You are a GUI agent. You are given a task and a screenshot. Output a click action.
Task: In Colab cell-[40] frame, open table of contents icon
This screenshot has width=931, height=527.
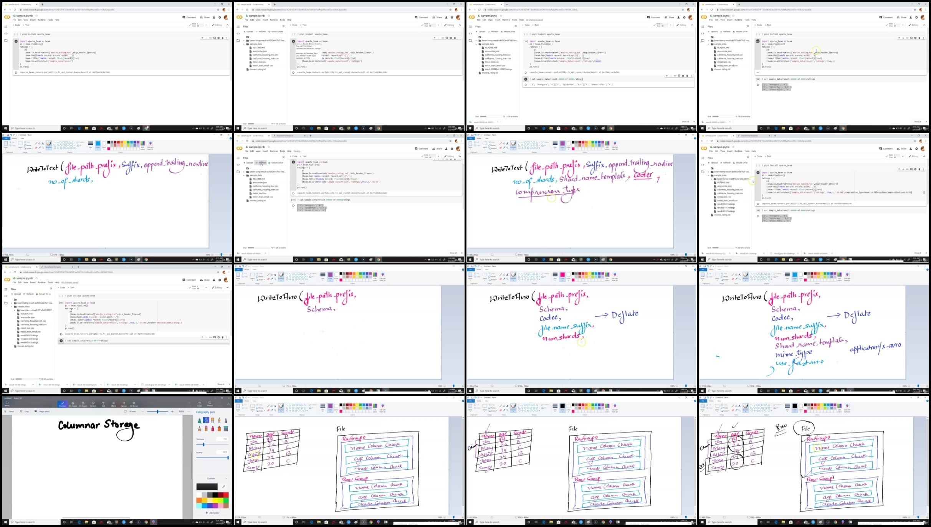coord(6,289)
